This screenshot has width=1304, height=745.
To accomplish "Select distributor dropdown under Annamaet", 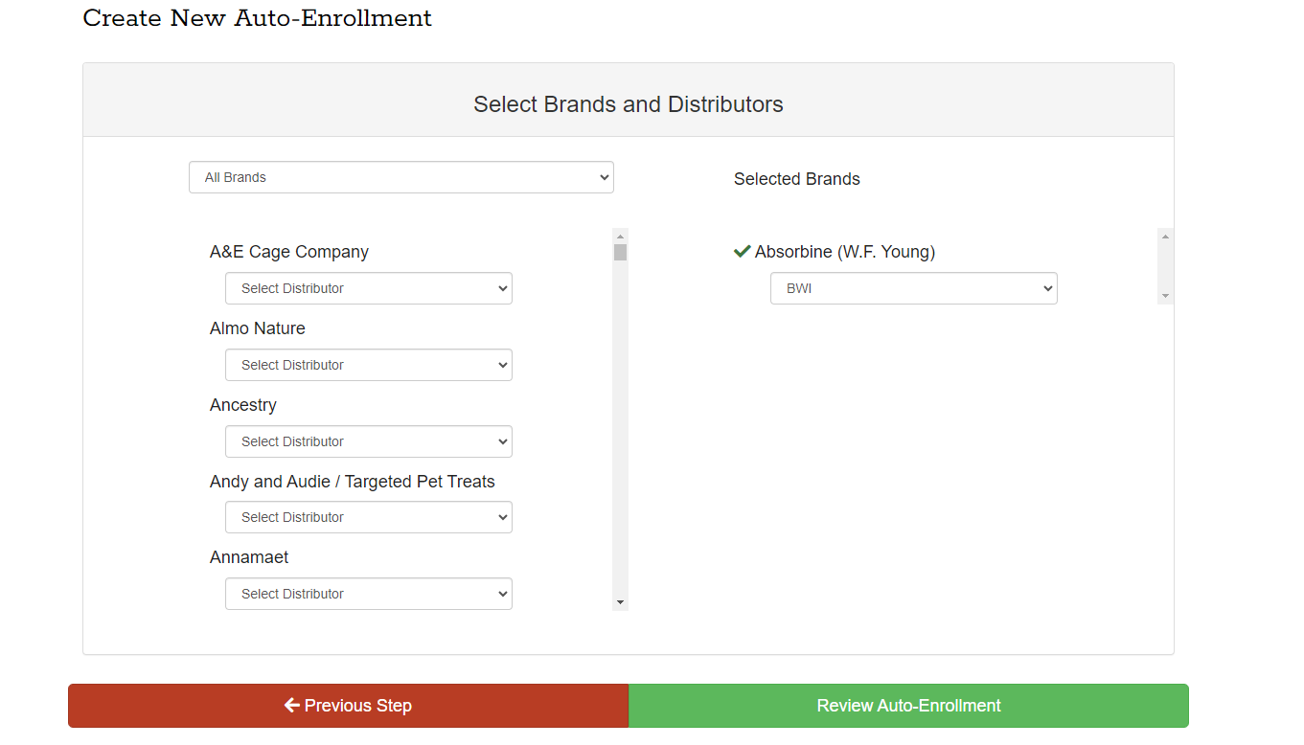I will click(369, 594).
